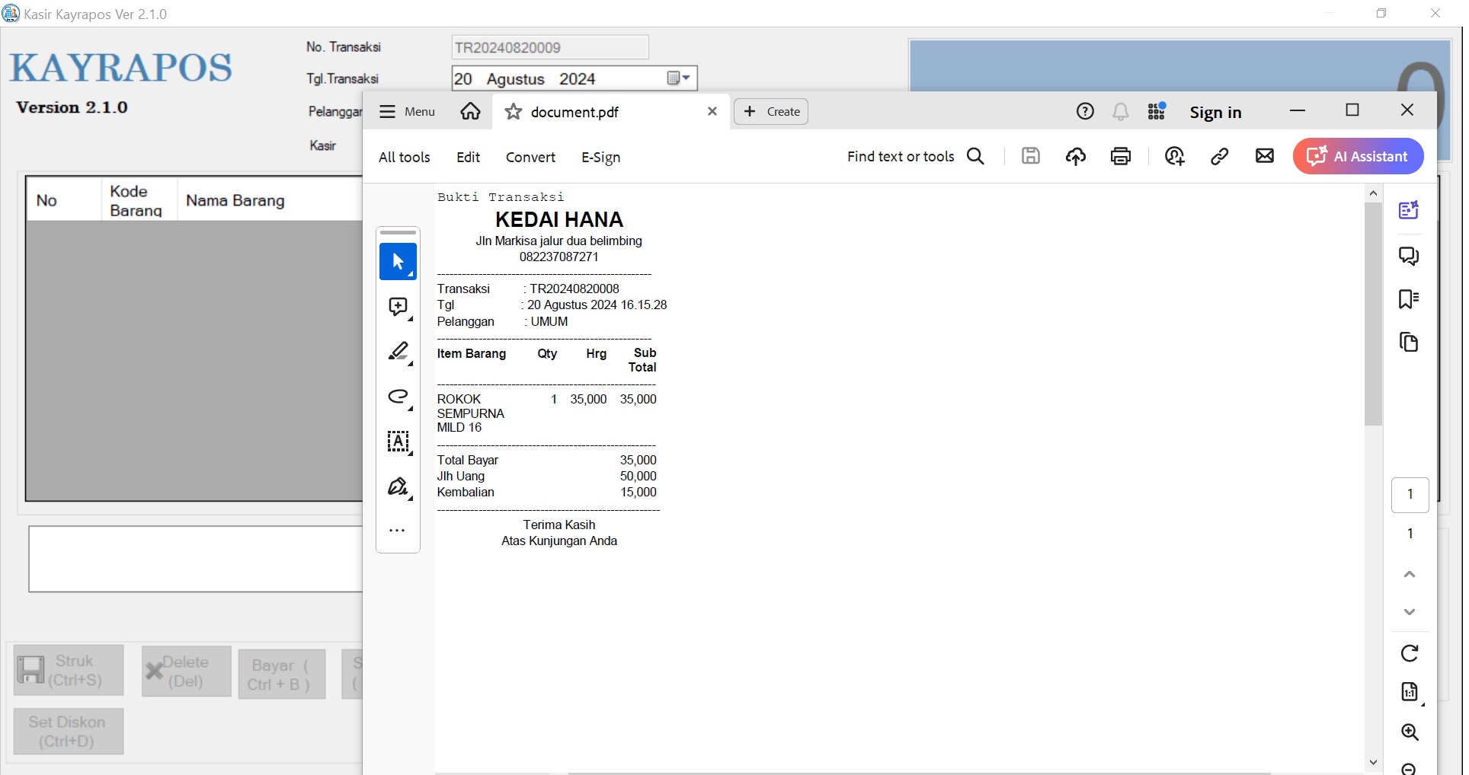1469x775 pixels.
Task: Click the Kembalian amount 15,000
Action: (638, 493)
